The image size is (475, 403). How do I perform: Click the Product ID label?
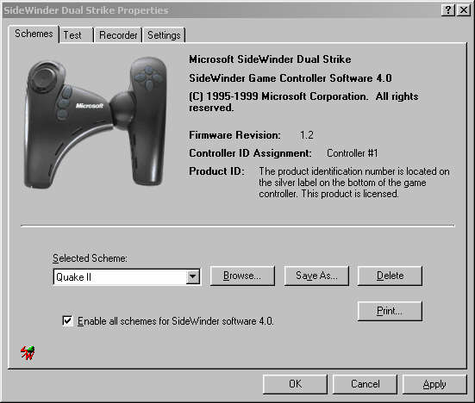pyautogui.click(x=216, y=171)
